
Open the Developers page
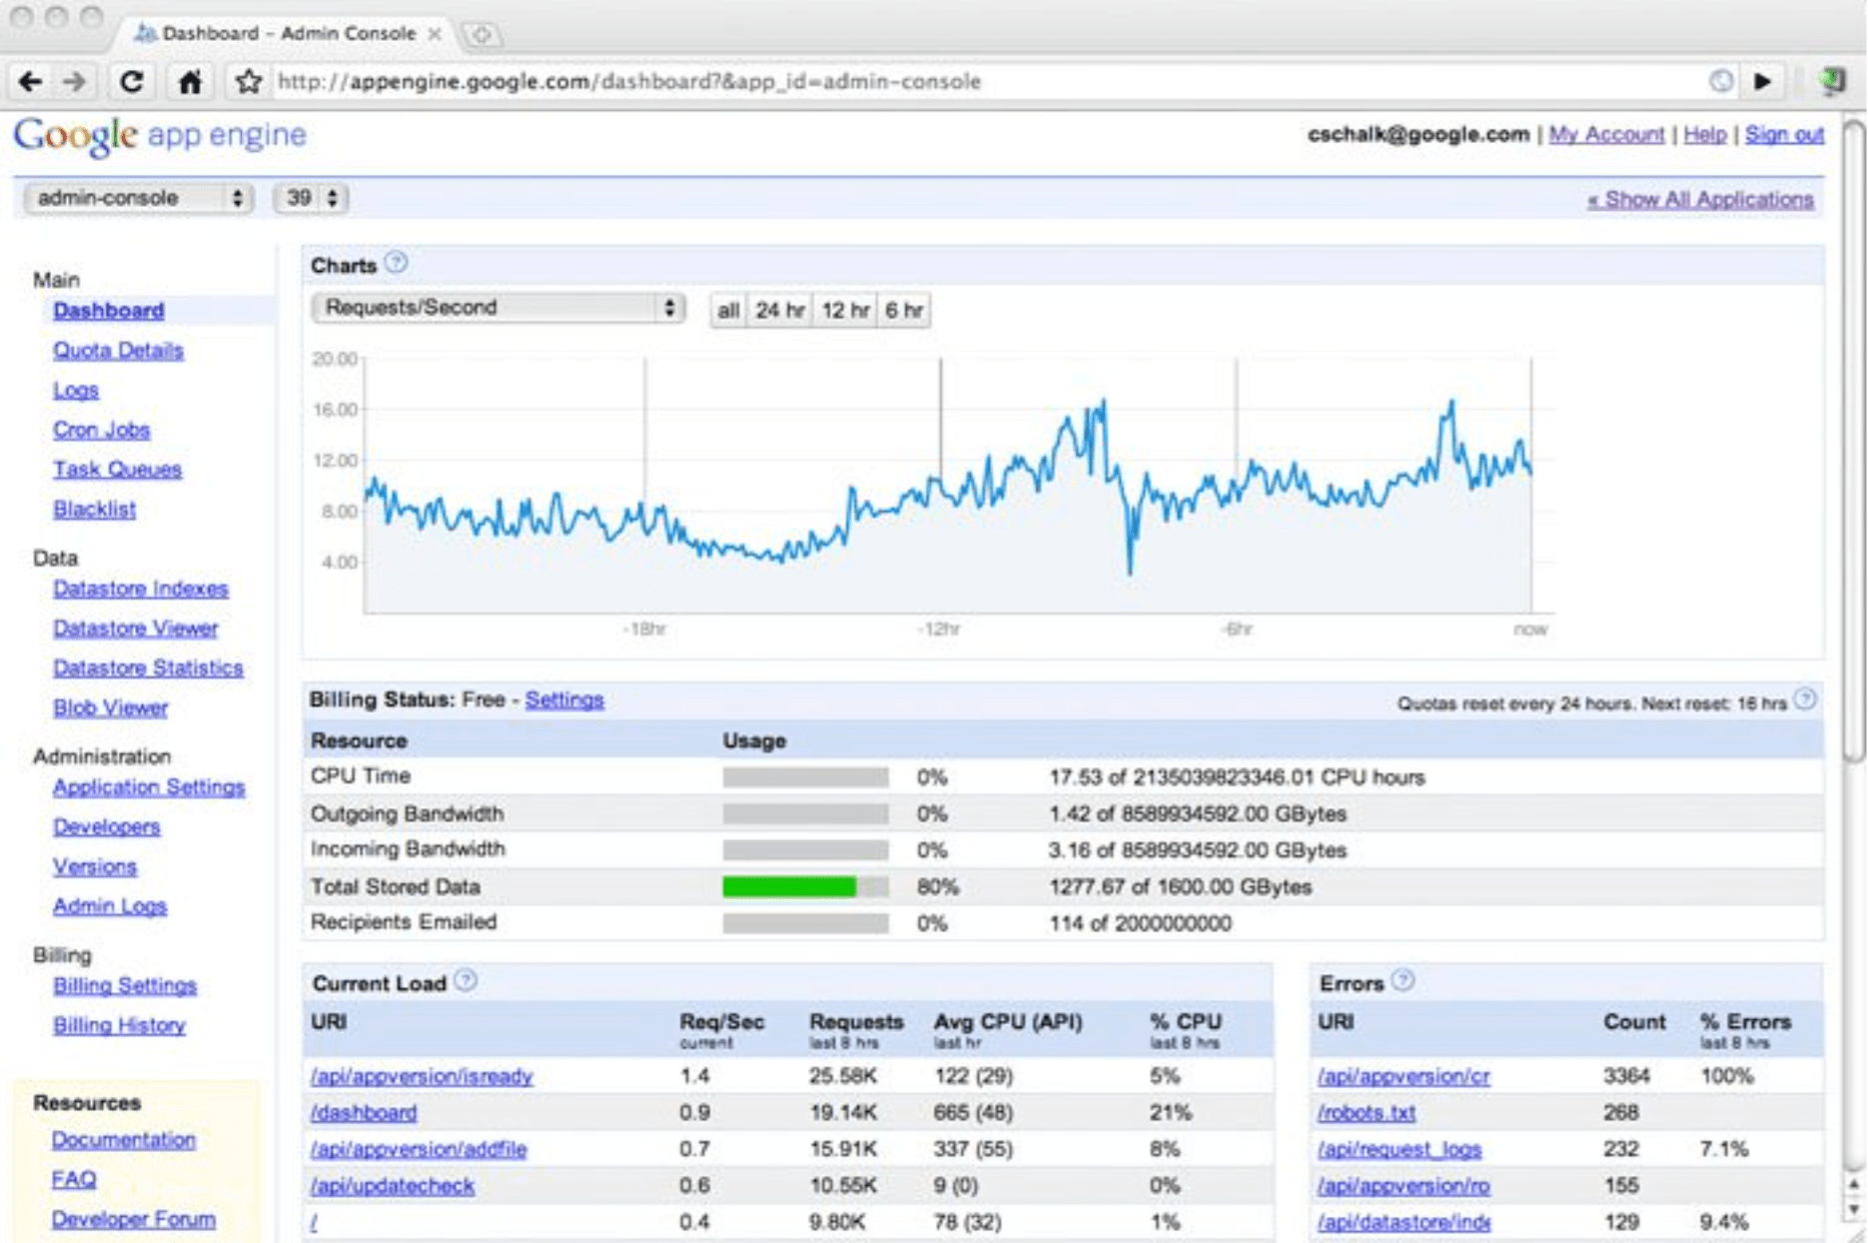coord(106,827)
